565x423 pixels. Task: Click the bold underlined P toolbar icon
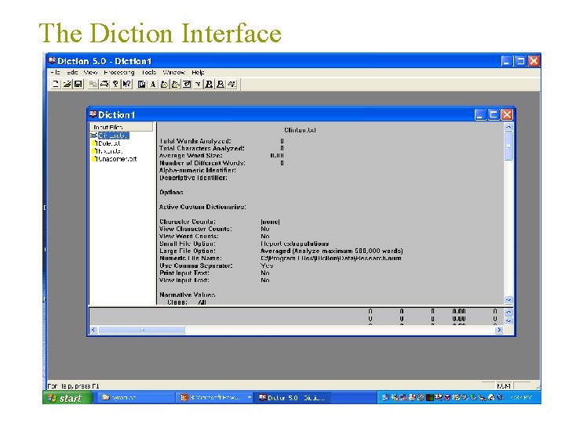209,84
